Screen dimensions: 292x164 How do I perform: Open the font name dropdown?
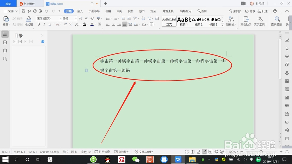click(x=61, y=18)
